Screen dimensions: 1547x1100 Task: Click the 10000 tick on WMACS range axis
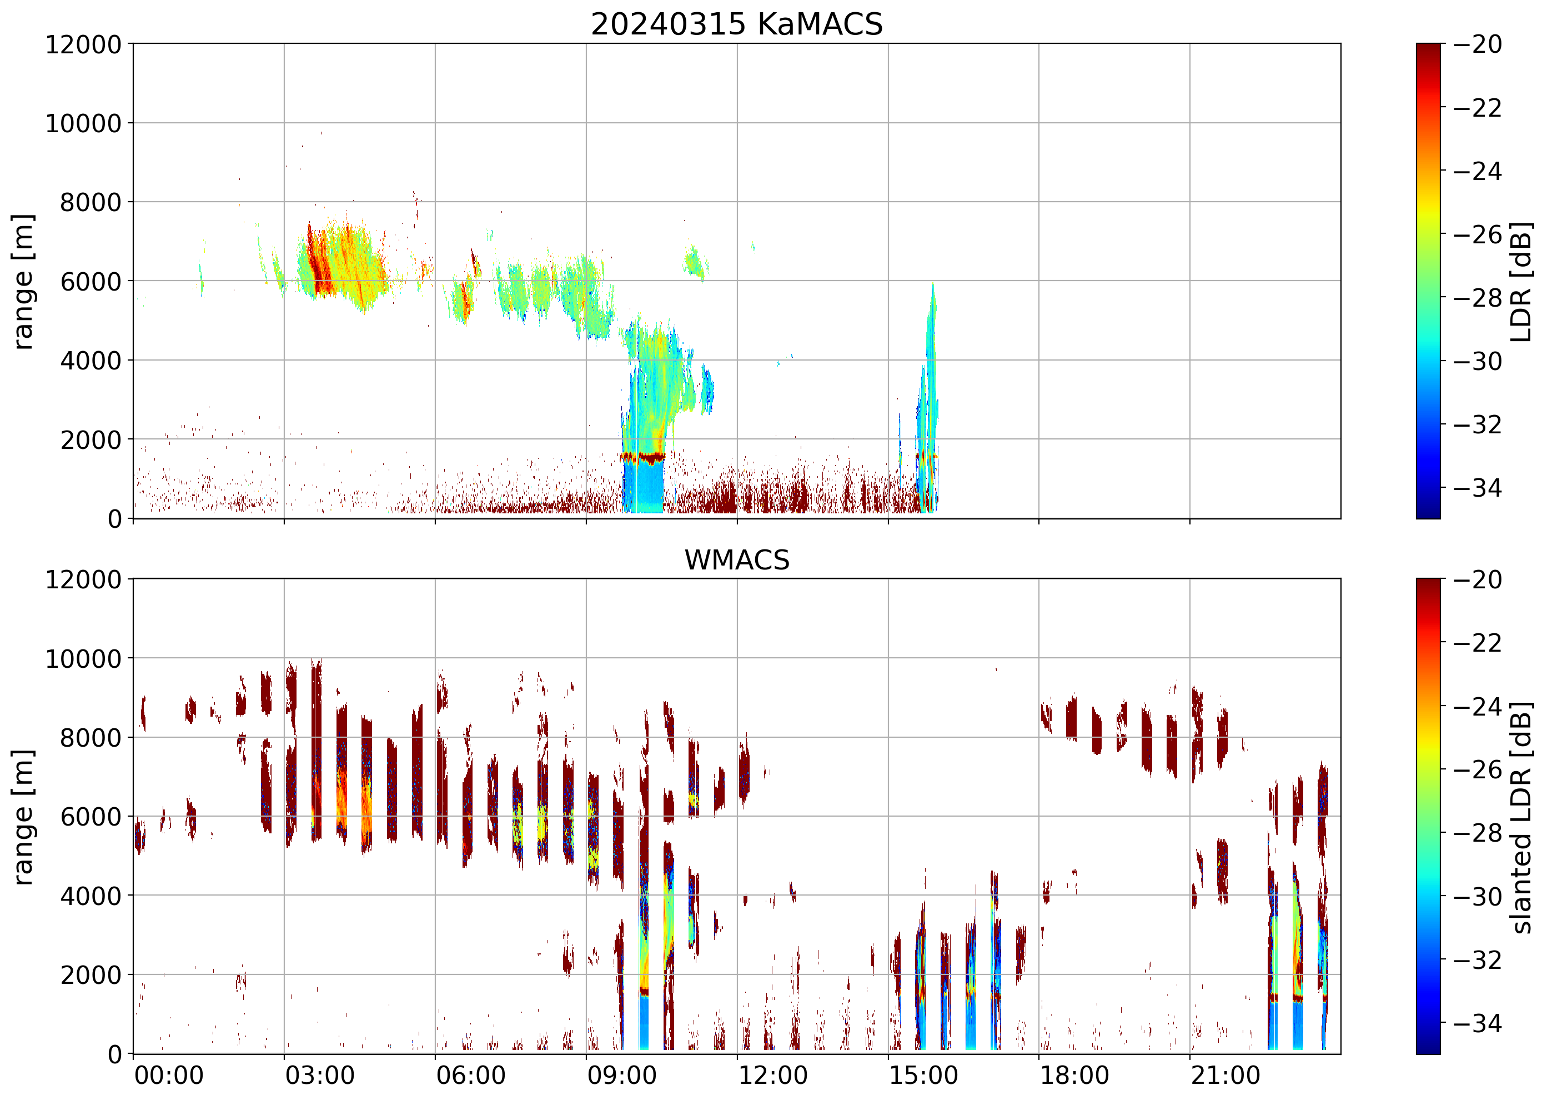pos(83,658)
